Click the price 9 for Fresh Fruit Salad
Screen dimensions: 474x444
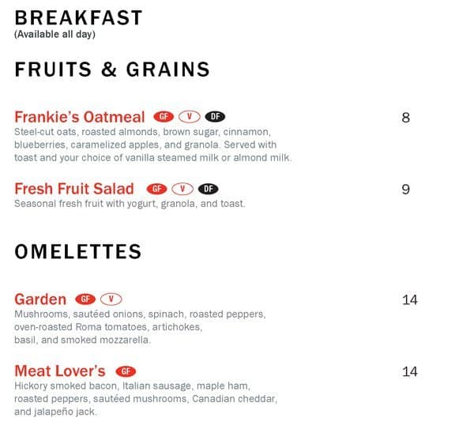click(x=406, y=190)
